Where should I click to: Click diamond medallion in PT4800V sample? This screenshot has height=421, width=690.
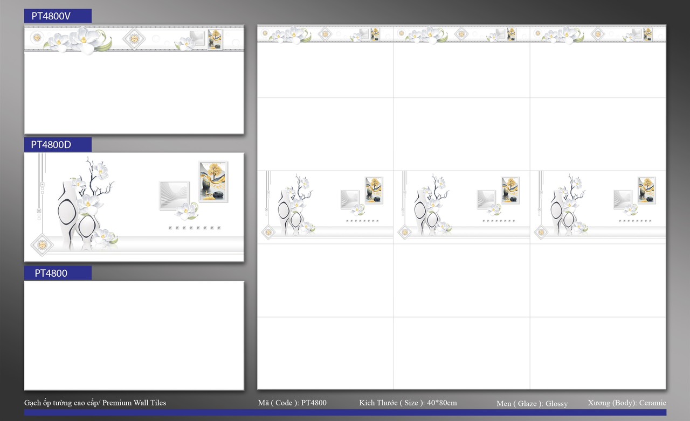click(133, 39)
